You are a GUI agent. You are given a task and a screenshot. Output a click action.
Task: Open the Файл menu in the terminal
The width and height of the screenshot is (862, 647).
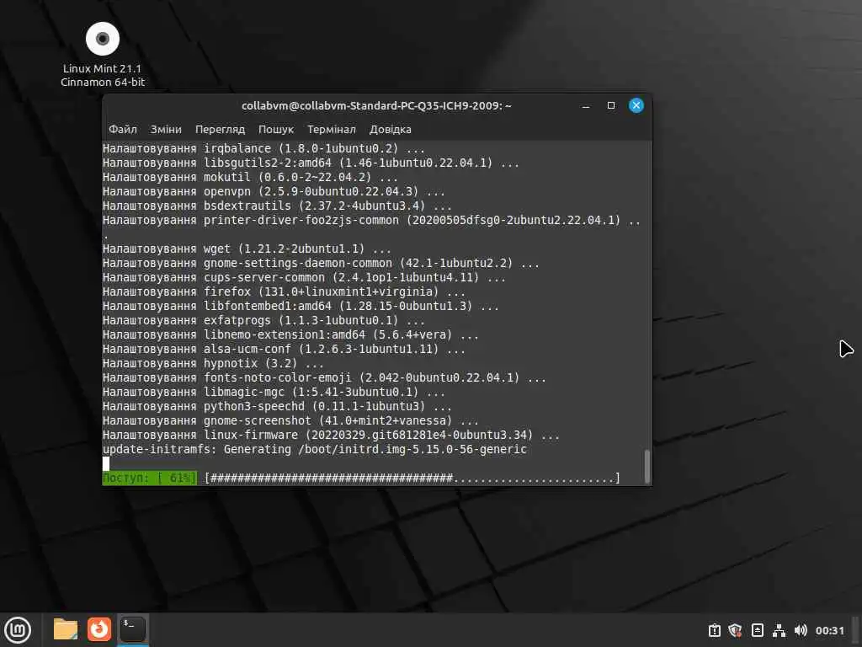123,129
